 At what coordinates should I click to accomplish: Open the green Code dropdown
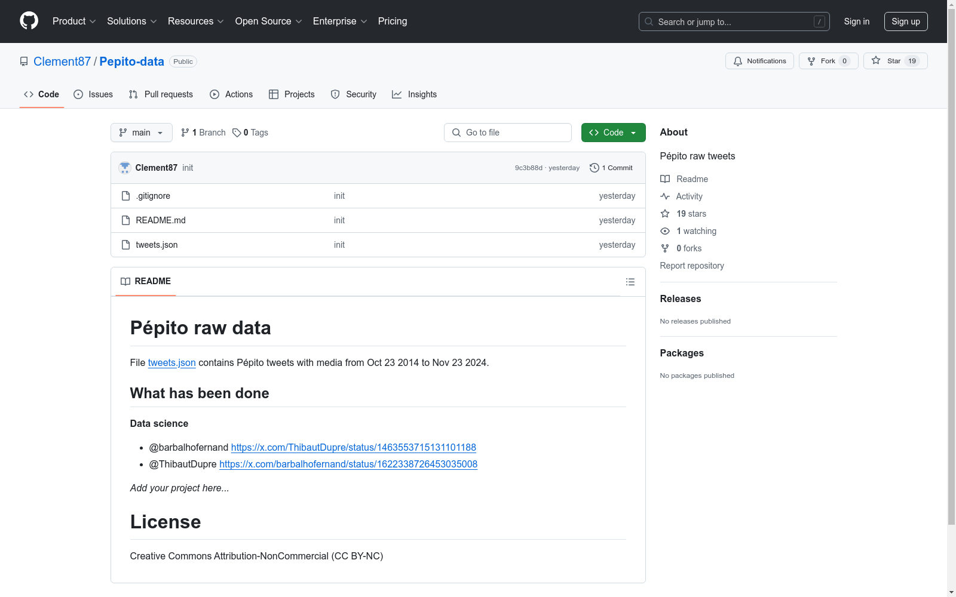[613, 133]
